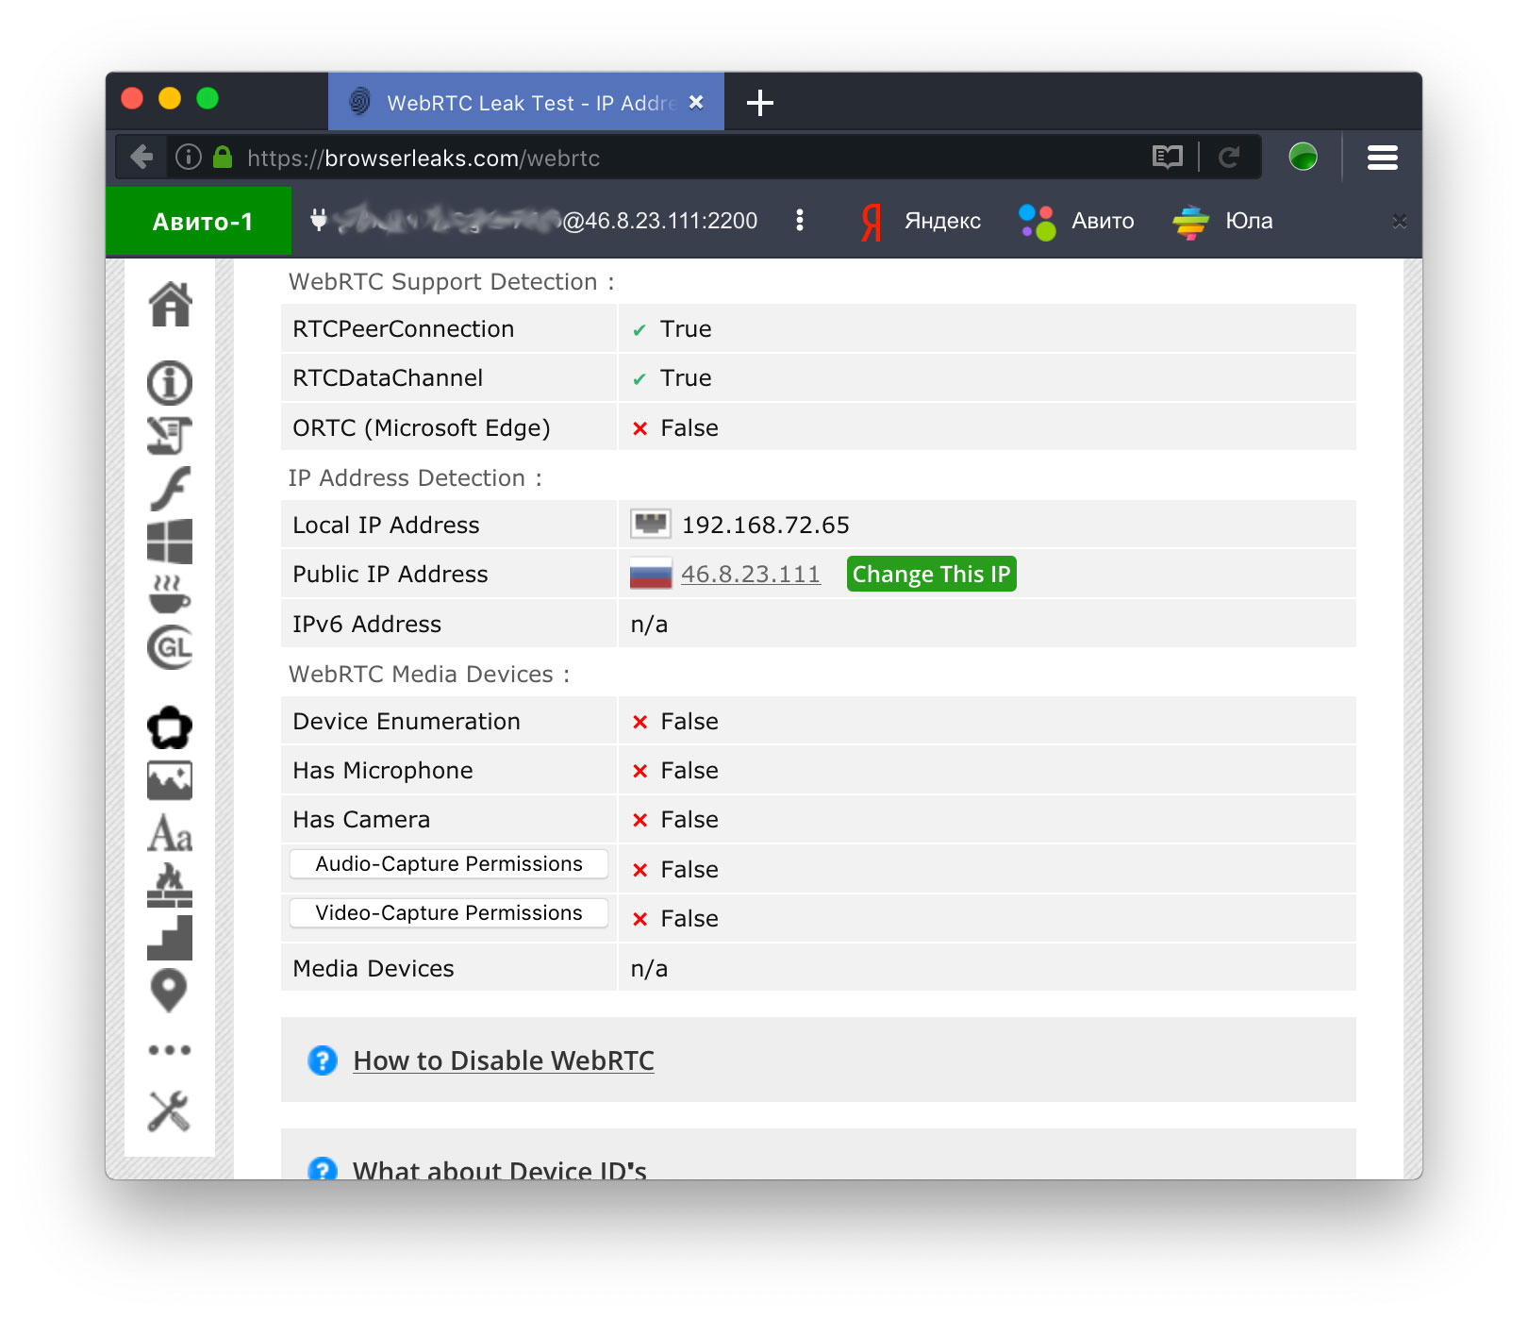Open the Fonts (Aa) icon in sidebar

[170, 833]
